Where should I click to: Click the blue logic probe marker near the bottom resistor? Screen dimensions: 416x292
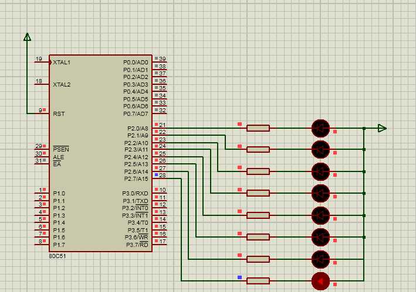[x=240, y=277]
